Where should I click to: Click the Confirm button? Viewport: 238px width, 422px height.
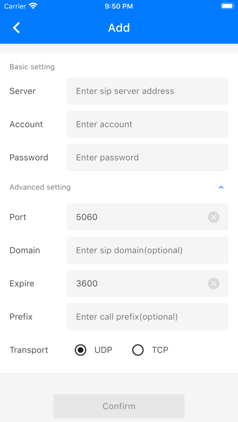coord(119,406)
